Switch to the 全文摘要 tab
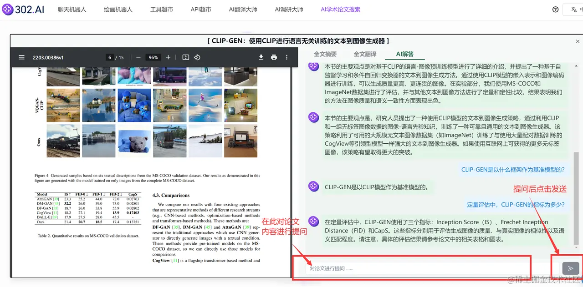The image size is (583, 287). tap(325, 54)
